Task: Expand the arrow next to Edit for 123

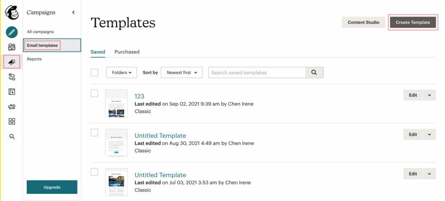Action: point(429,95)
